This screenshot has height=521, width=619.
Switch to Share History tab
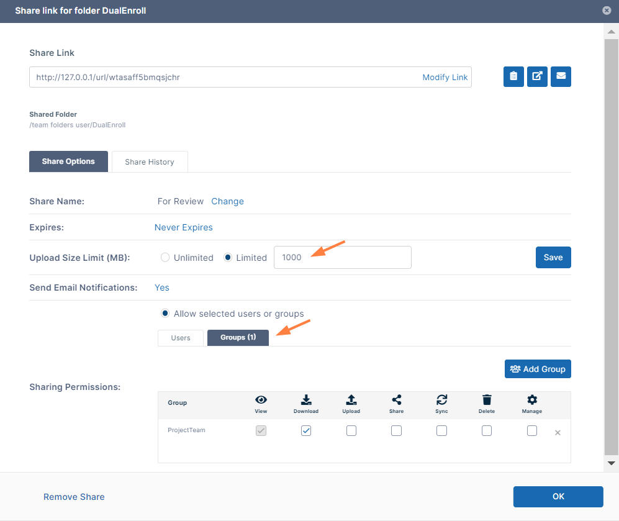[x=149, y=161]
